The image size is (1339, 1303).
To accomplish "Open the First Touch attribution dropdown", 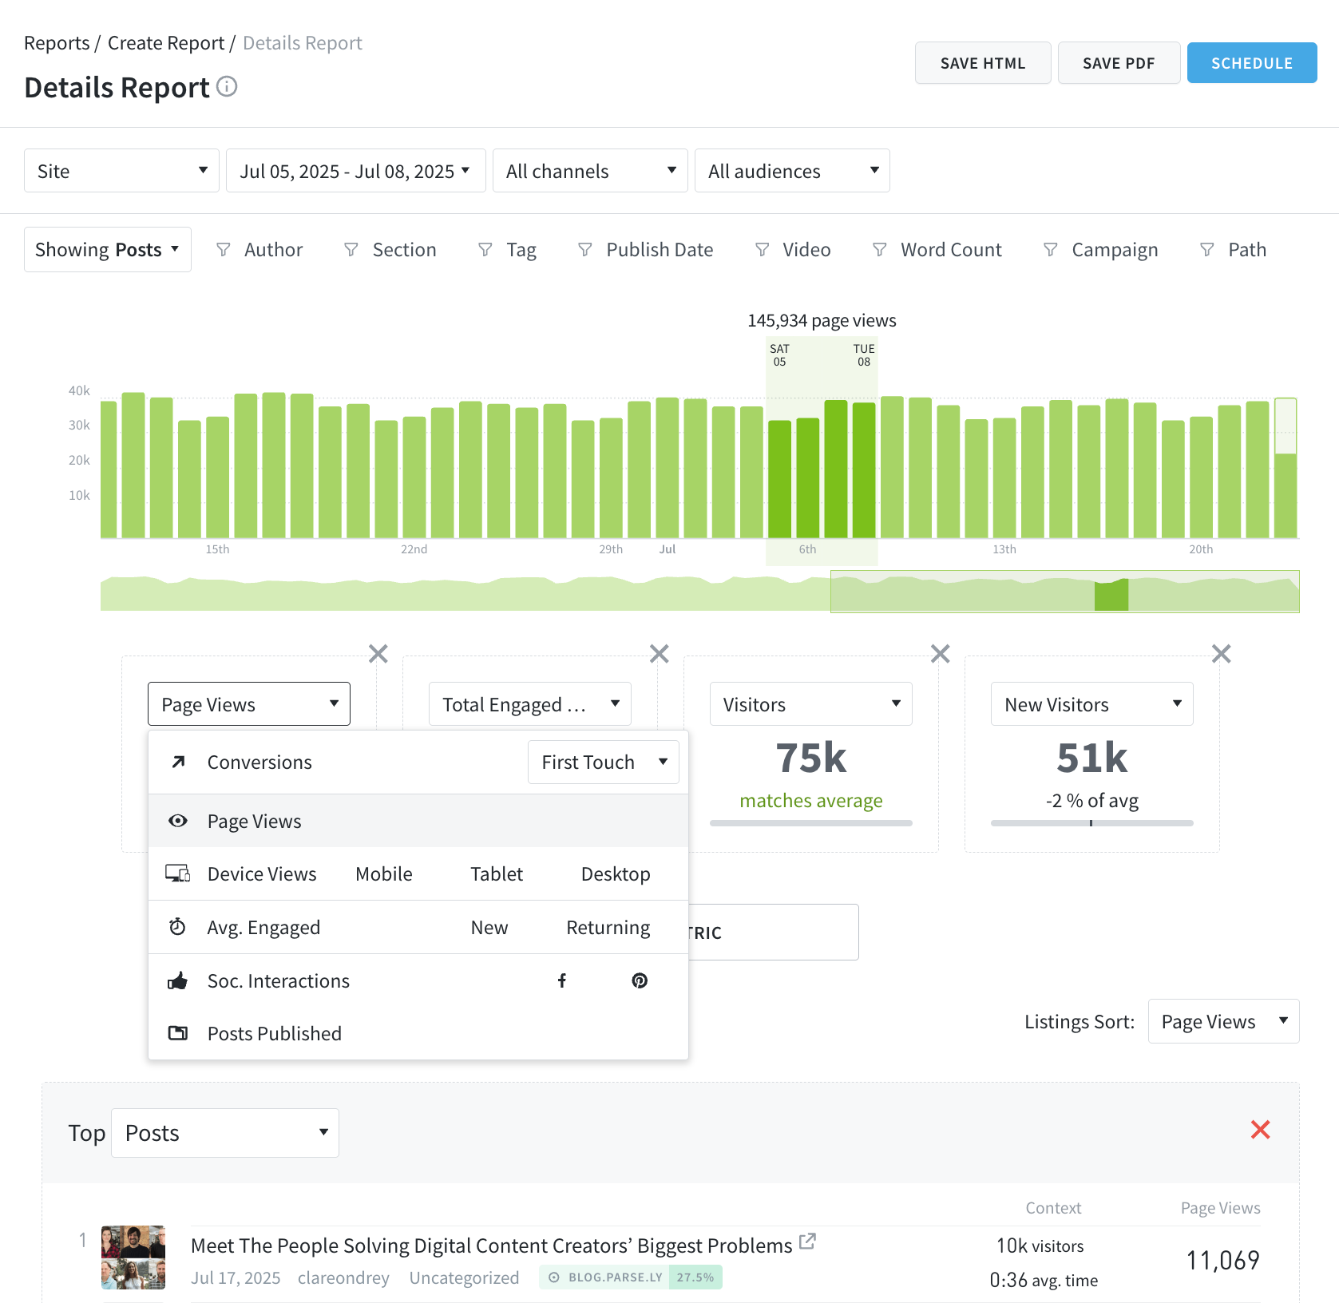I will (604, 762).
